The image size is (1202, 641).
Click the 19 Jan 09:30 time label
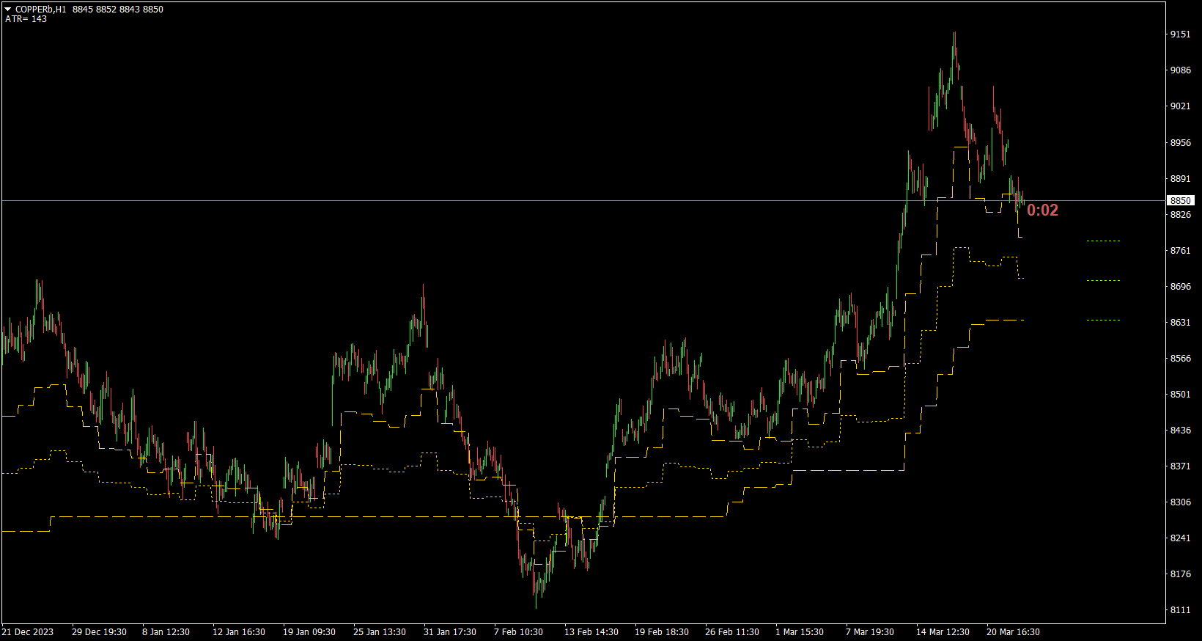309,632
